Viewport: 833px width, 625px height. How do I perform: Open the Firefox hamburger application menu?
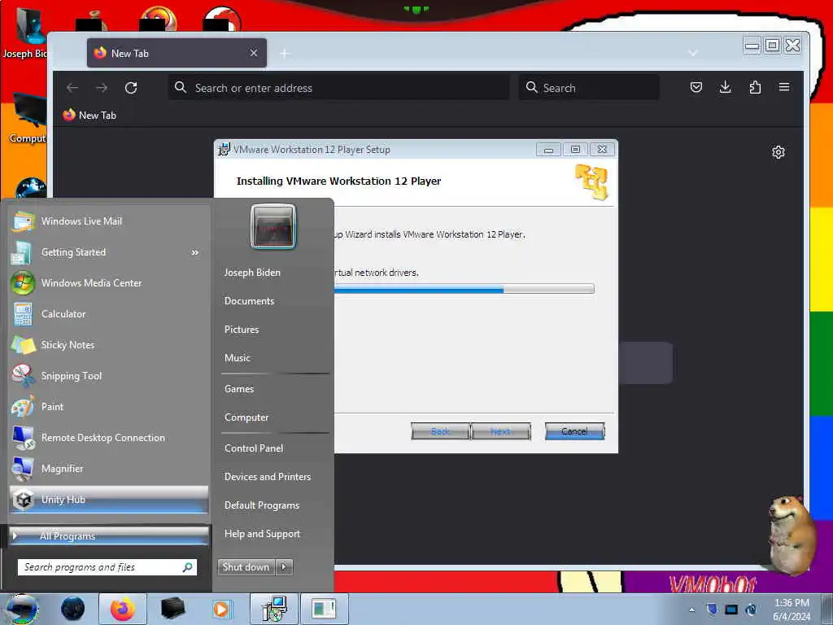784,87
